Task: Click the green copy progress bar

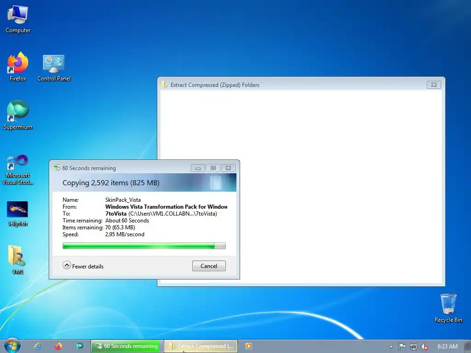Action: coord(144,246)
